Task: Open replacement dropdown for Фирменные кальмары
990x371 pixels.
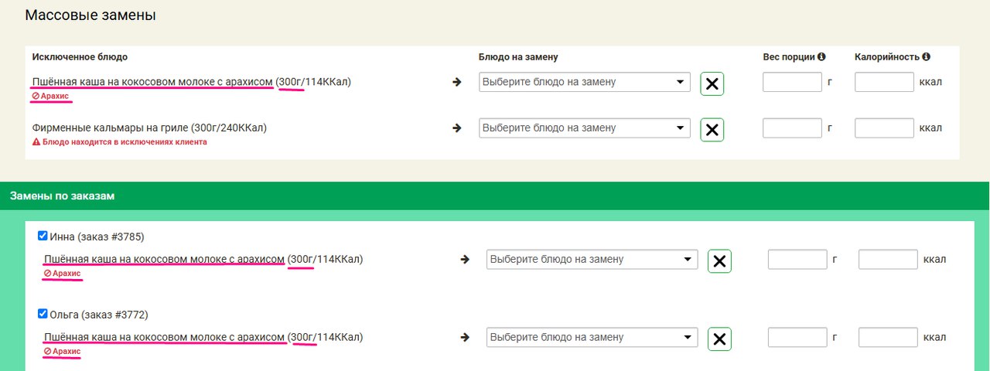Action: [584, 128]
